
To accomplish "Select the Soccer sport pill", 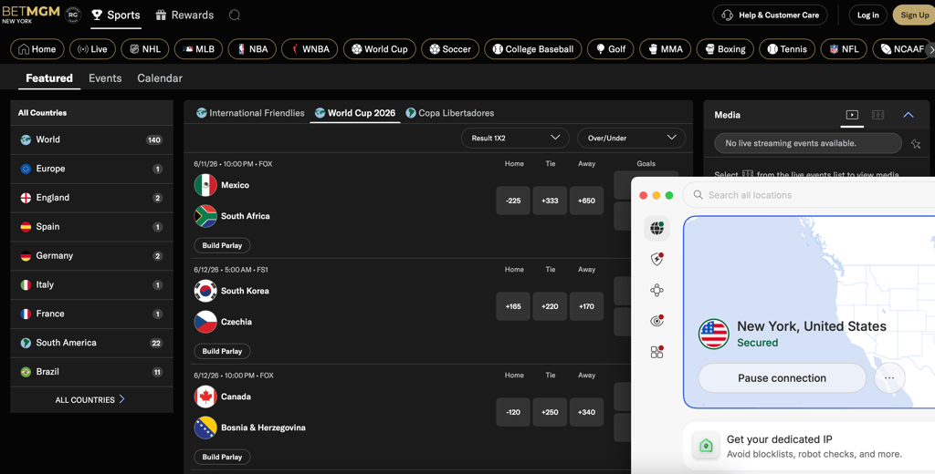I will coord(450,49).
